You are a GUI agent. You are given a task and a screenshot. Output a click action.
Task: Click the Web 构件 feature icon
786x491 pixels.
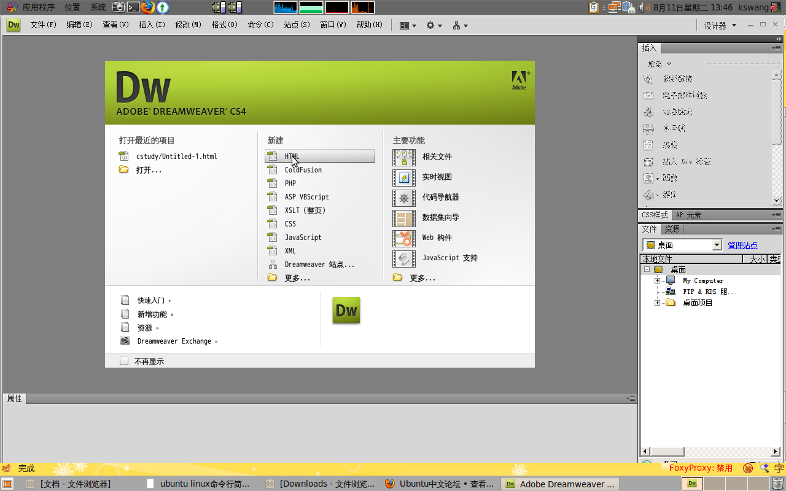coord(404,238)
